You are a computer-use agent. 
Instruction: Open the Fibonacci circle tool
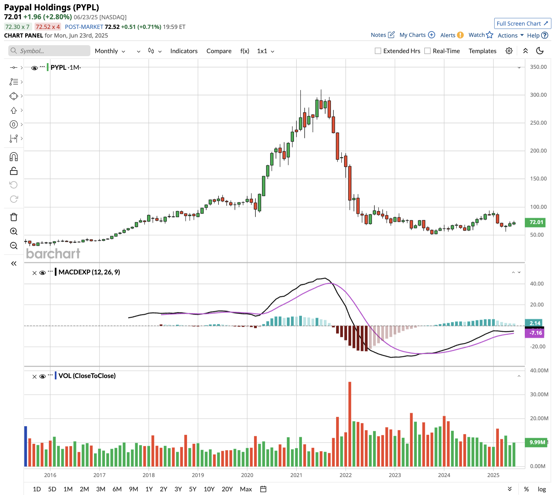[13, 124]
